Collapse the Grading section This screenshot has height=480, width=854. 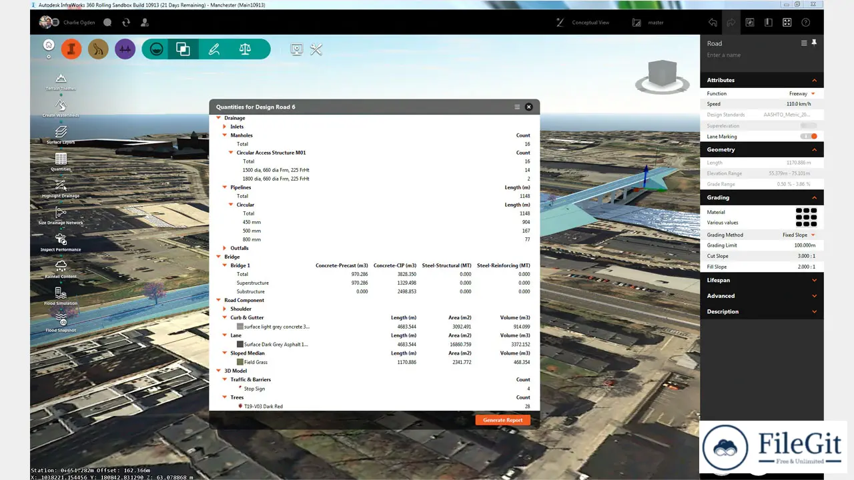coord(814,197)
